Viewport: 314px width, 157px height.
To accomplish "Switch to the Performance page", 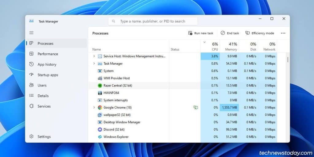I will [x=57, y=54].
